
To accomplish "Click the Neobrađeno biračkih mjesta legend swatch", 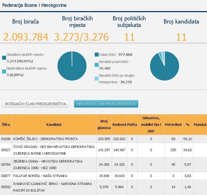I will (4, 71).
